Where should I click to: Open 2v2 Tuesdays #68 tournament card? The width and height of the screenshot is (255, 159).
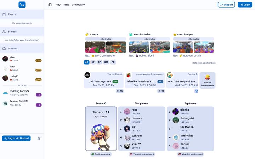(x=104, y=80)
